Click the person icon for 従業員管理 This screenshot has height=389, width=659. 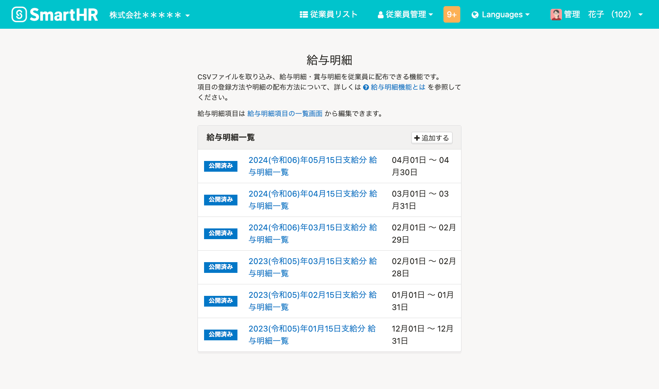point(381,15)
